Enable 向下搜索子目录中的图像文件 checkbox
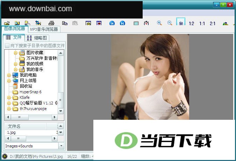Screen dimensions: 236x161 tap(7, 45)
